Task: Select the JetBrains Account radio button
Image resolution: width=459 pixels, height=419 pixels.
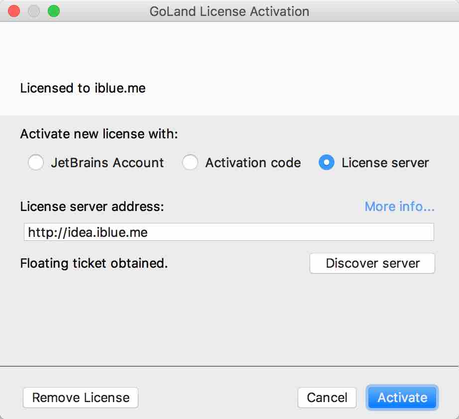Action: [36, 162]
